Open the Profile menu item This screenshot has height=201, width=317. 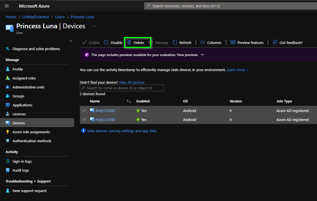pos(18,69)
